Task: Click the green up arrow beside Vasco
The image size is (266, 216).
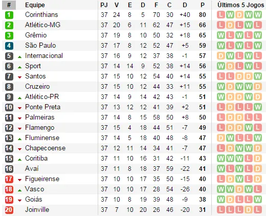Action: pyautogui.click(x=20, y=190)
